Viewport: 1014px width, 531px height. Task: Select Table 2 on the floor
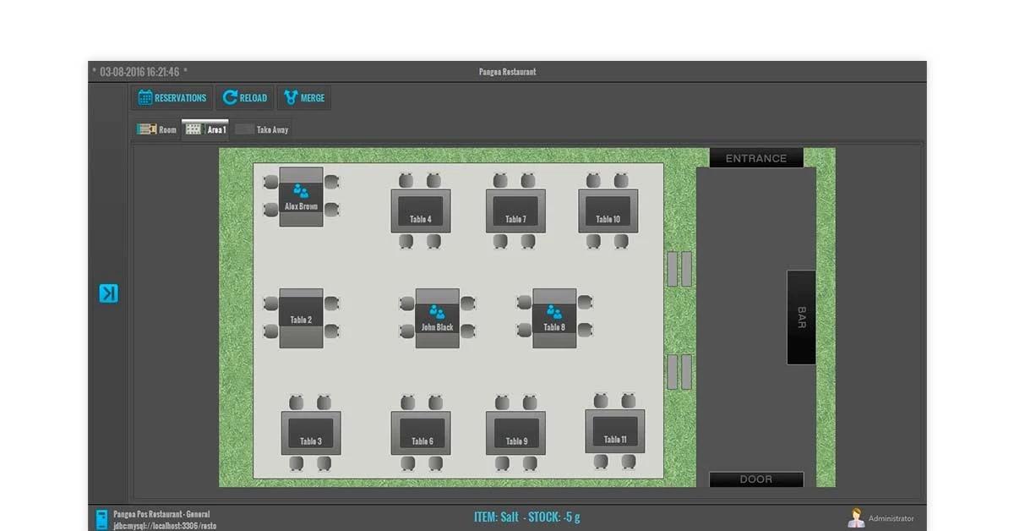301,319
